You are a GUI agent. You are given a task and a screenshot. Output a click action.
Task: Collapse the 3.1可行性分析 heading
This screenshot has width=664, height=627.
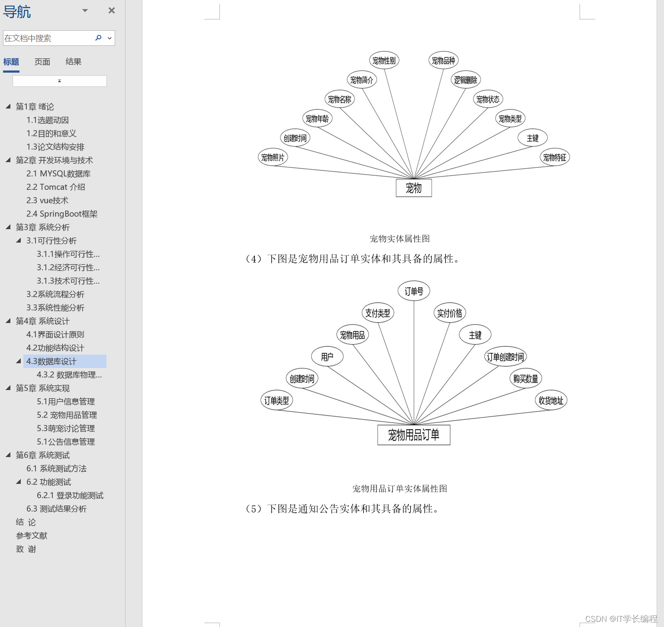pos(18,240)
